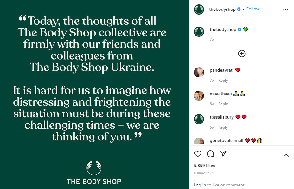The height and width of the screenshot is (189, 294).
Task: Load more comments with plus circle
Action: [x=242, y=54]
